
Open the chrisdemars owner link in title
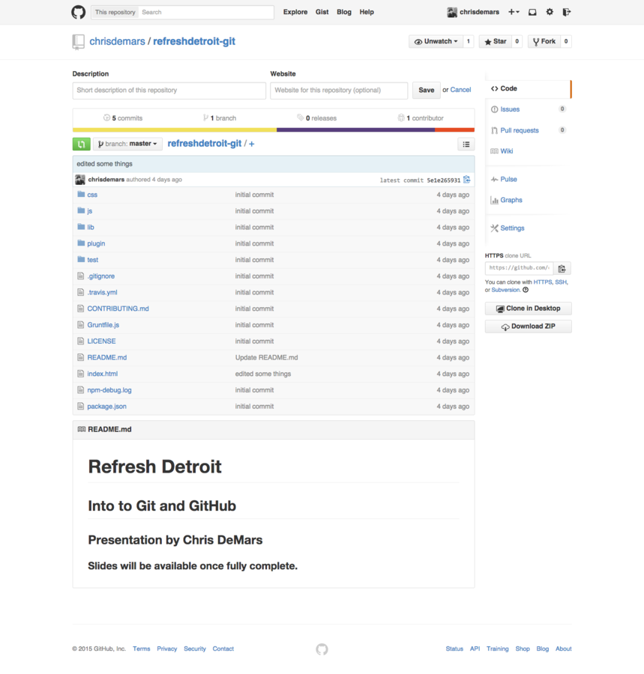tap(117, 42)
